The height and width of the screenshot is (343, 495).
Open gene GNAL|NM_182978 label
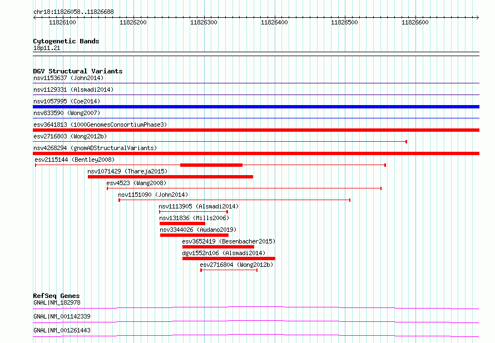tap(57, 302)
